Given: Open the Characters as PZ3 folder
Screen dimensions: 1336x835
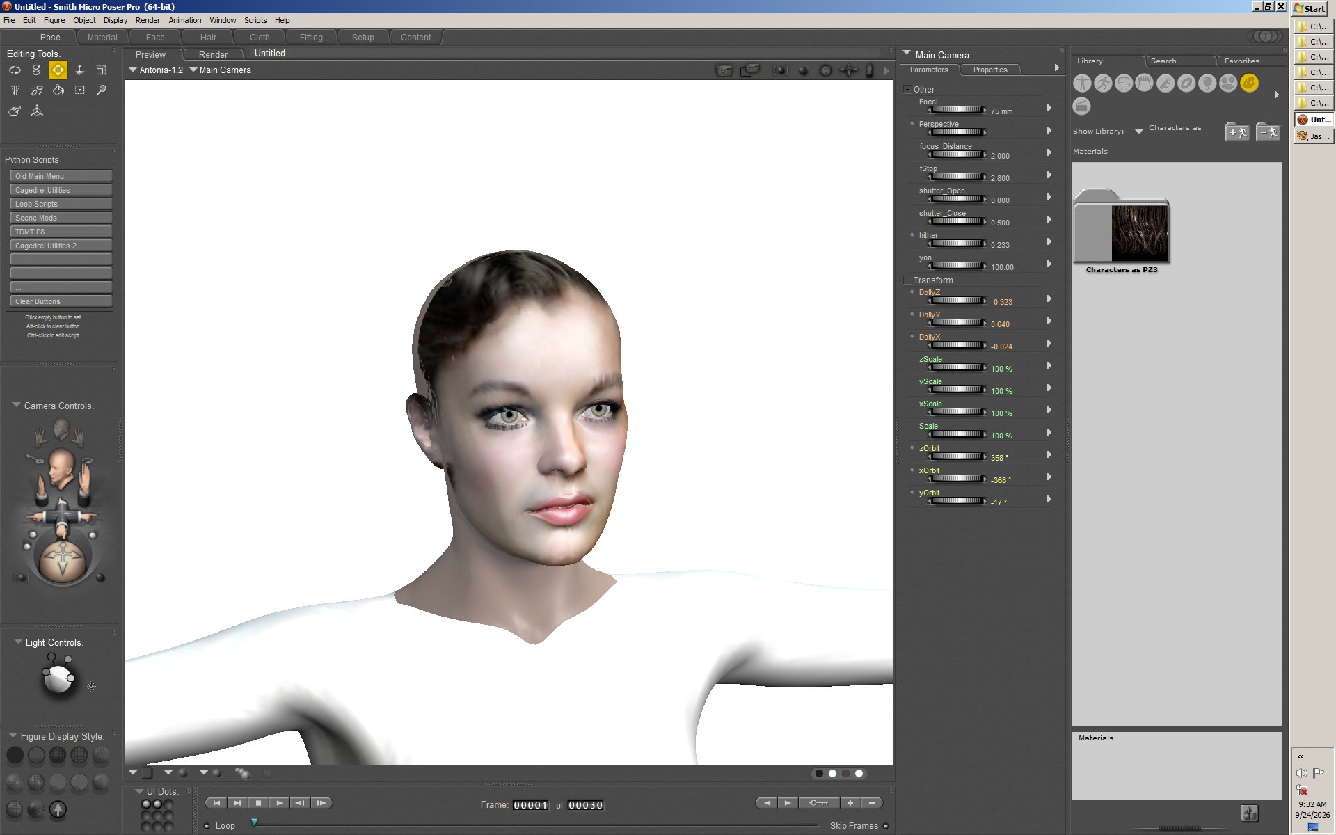Looking at the screenshot, I should [1122, 231].
